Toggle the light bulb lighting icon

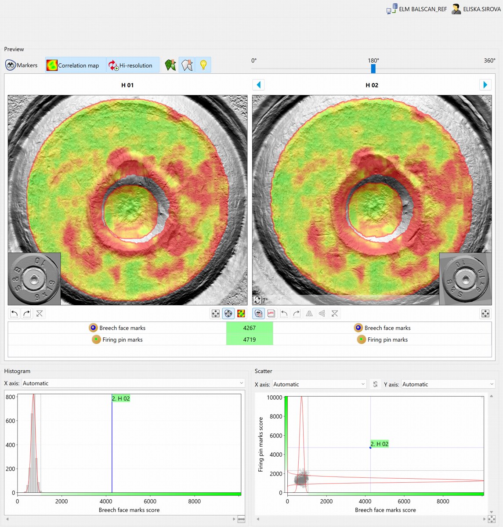203,65
